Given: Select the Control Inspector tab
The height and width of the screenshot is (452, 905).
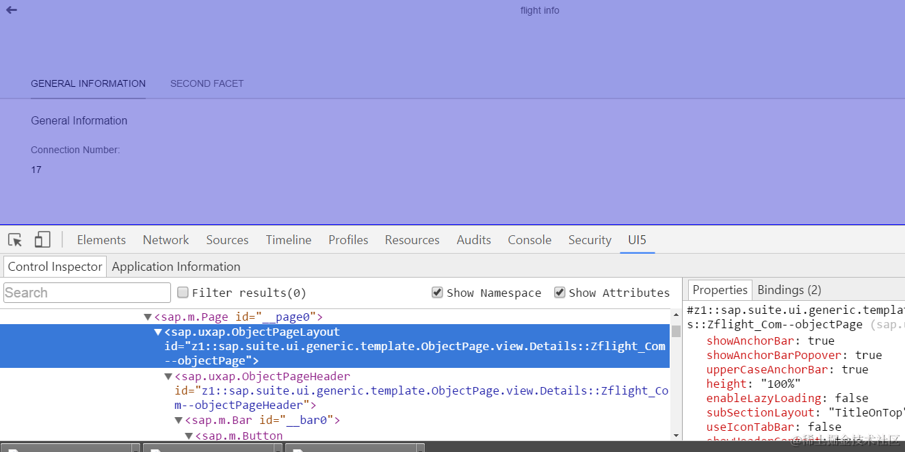Looking at the screenshot, I should [x=55, y=267].
